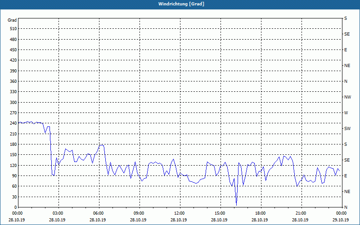The height and width of the screenshot is (225, 360).
Task: Select the 210 y-axis value
Action: (x=13, y=134)
